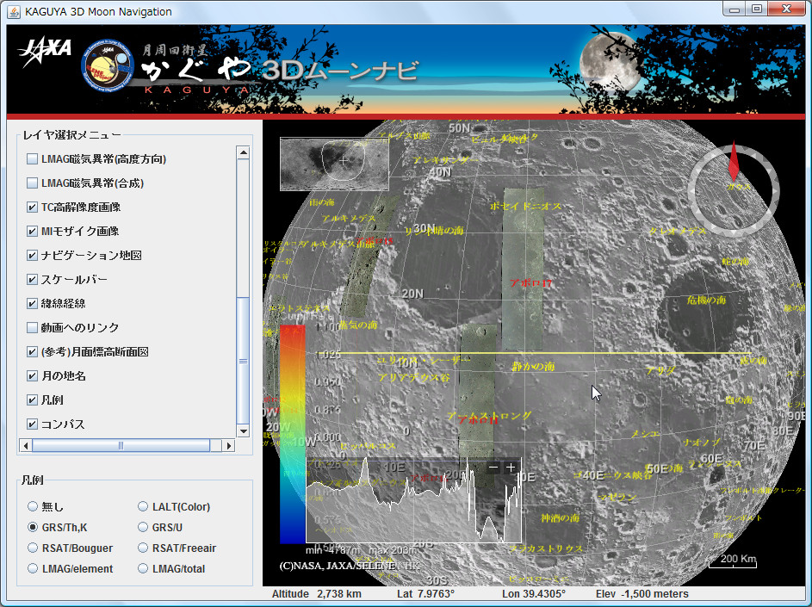The image size is (812, 607).
Task: Click layer list scroll right arrow
Action: (228, 445)
